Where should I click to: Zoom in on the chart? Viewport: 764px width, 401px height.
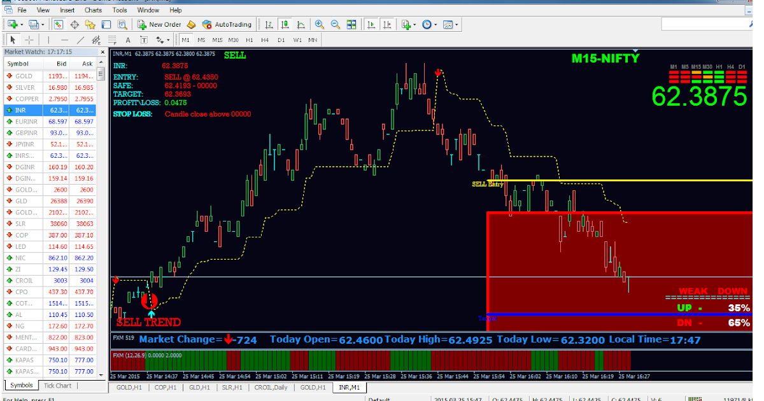[319, 24]
